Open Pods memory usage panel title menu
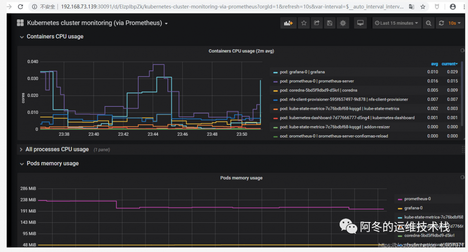468x252 pixels. (x=241, y=178)
